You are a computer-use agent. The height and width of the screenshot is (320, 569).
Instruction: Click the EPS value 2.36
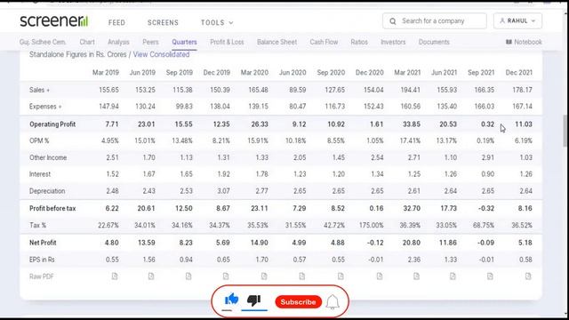[x=414, y=260]
